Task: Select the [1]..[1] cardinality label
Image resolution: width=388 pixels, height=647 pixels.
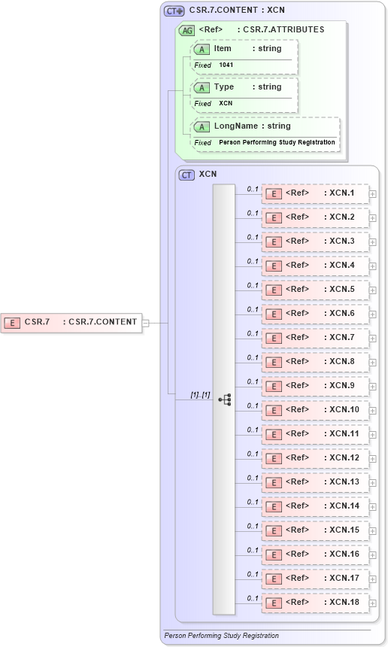Action: coord(200,395)
